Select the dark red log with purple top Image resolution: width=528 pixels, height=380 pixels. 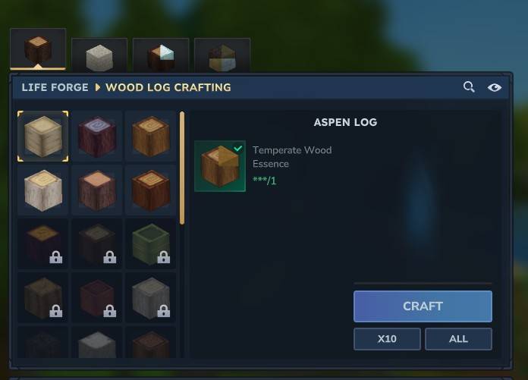97,137
